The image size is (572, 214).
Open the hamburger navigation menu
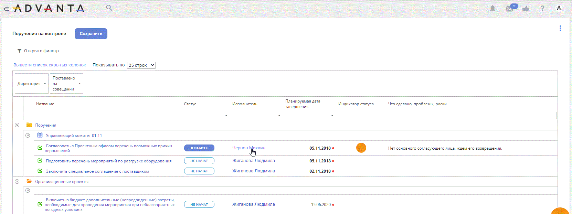[x=6, y=9]
